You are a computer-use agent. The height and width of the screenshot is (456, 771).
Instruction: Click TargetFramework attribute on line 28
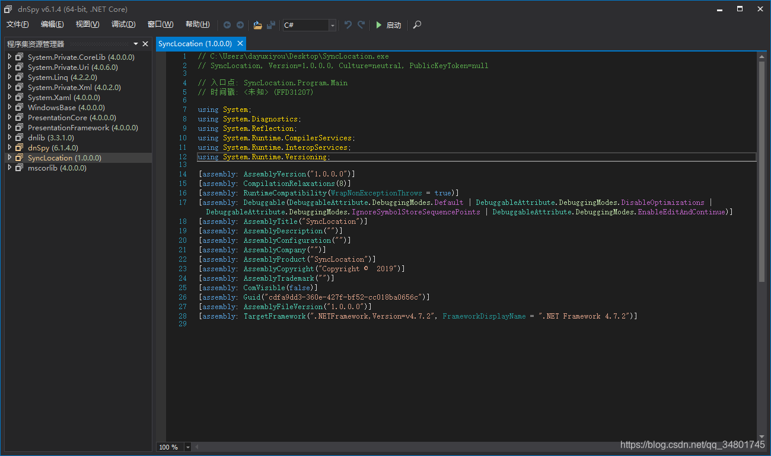(x=275, y=316)
